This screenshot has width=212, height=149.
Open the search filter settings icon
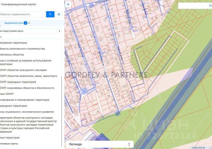click(59, 14)
